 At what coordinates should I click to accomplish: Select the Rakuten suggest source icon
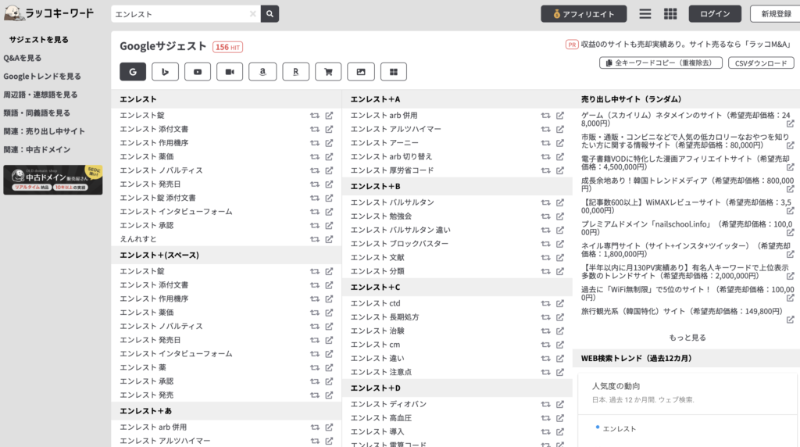point(295,72)
